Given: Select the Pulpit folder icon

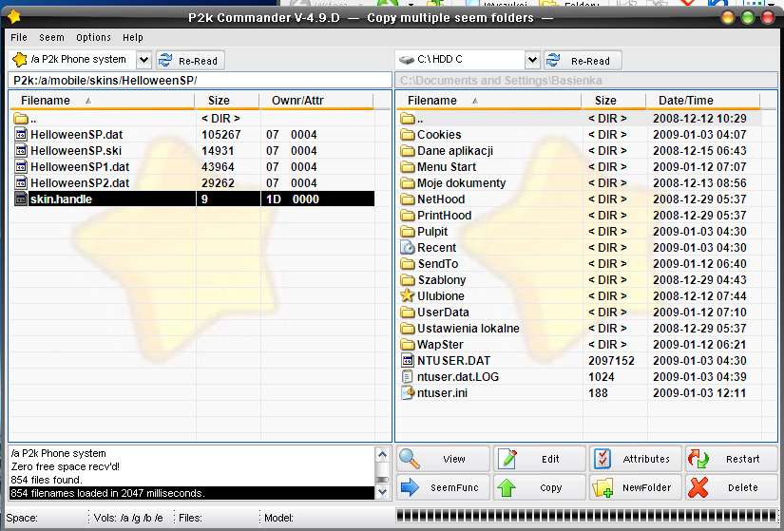Looking at the screenshot, I should coord(408,232).
